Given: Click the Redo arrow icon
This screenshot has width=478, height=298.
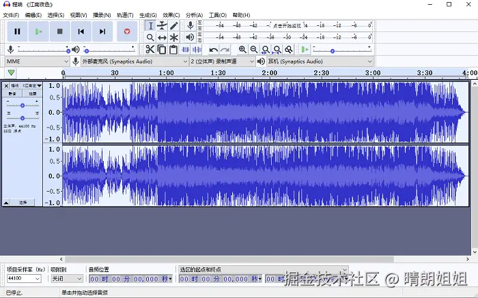Looking at the screenshot, I should coord(225,50).
